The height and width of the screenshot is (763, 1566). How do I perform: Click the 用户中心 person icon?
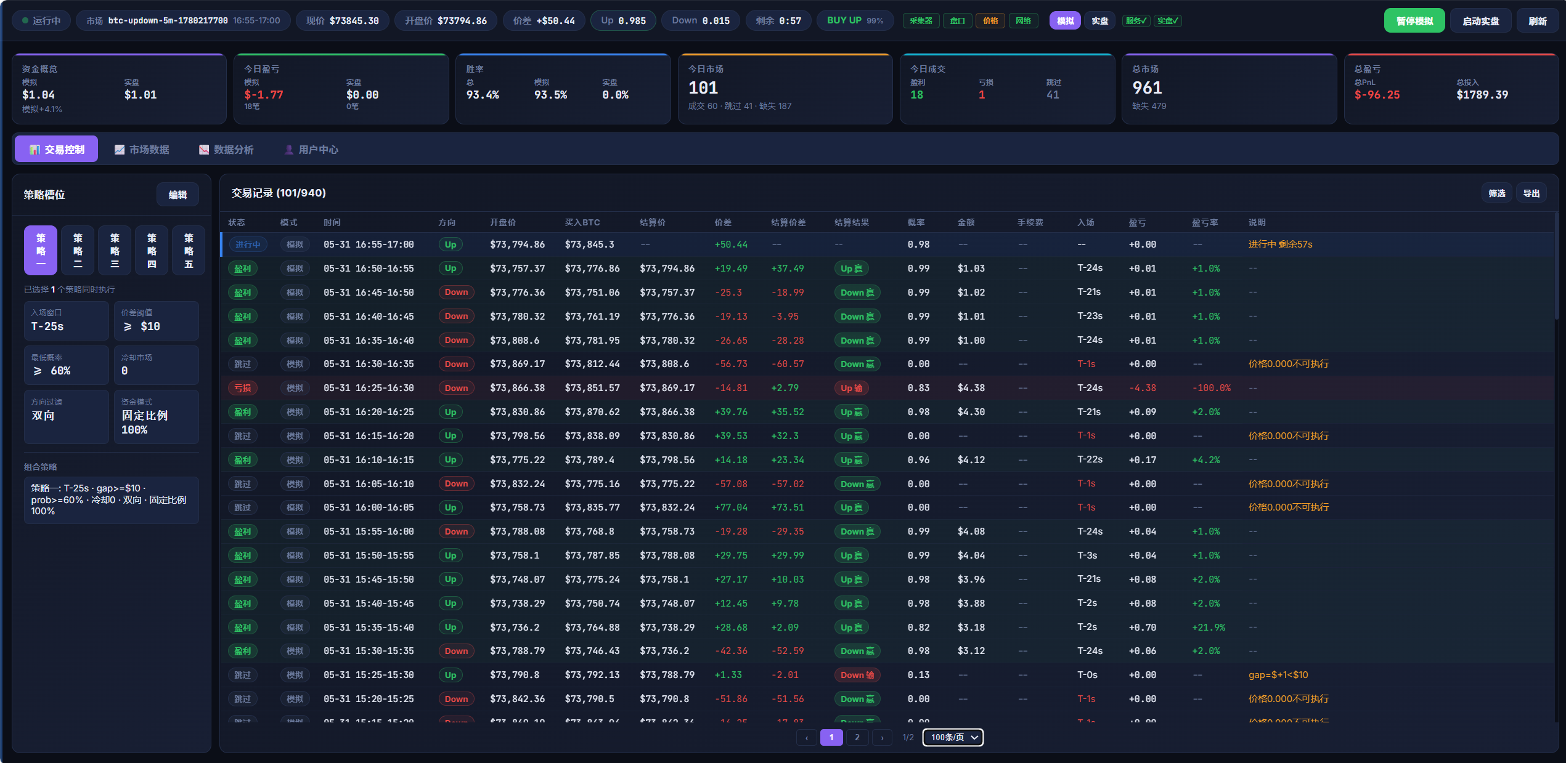tap(289, 150)
